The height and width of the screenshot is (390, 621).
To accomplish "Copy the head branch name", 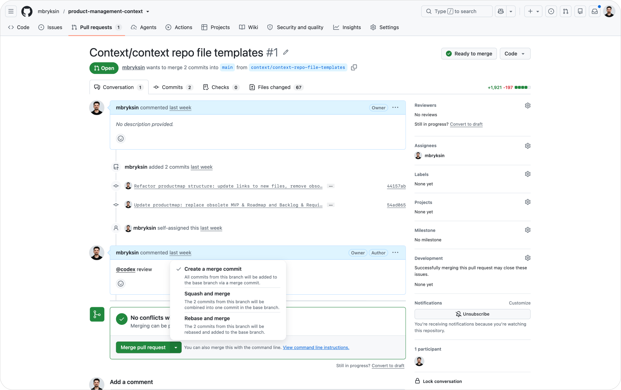I will 354,67.
